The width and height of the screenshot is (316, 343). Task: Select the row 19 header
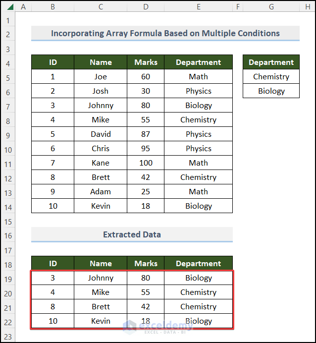(x=8, y=278)
